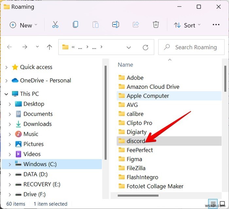Click the Cut scissors icon
Viewport: 229px width, 209px height.
point(55,24)
